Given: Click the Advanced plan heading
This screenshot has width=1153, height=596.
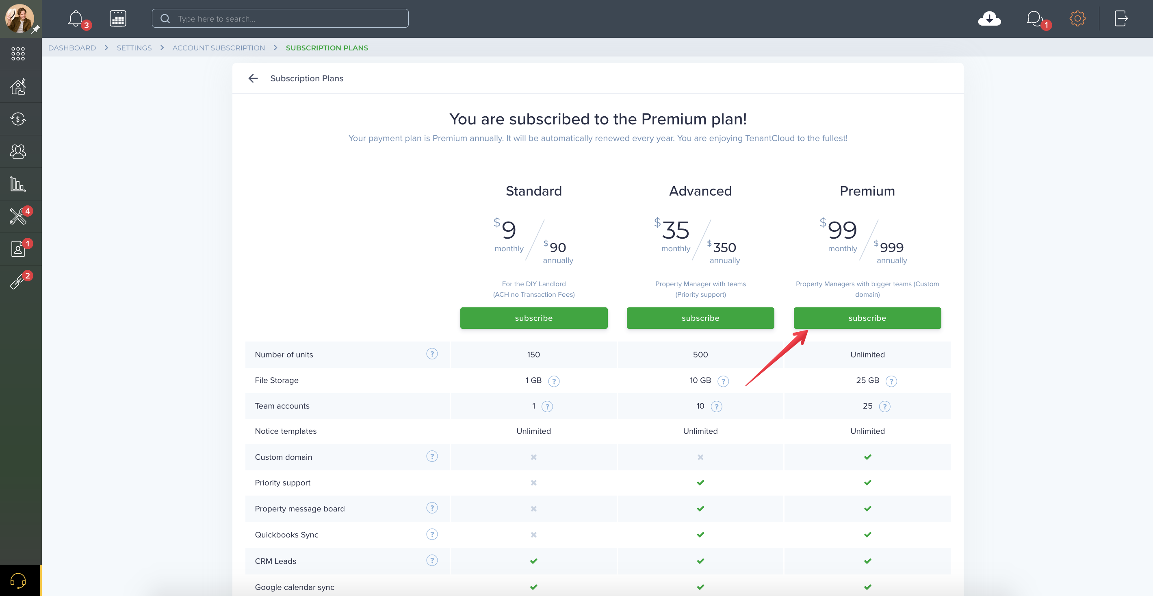Looking at the screenshot, I should pos(700,191).
